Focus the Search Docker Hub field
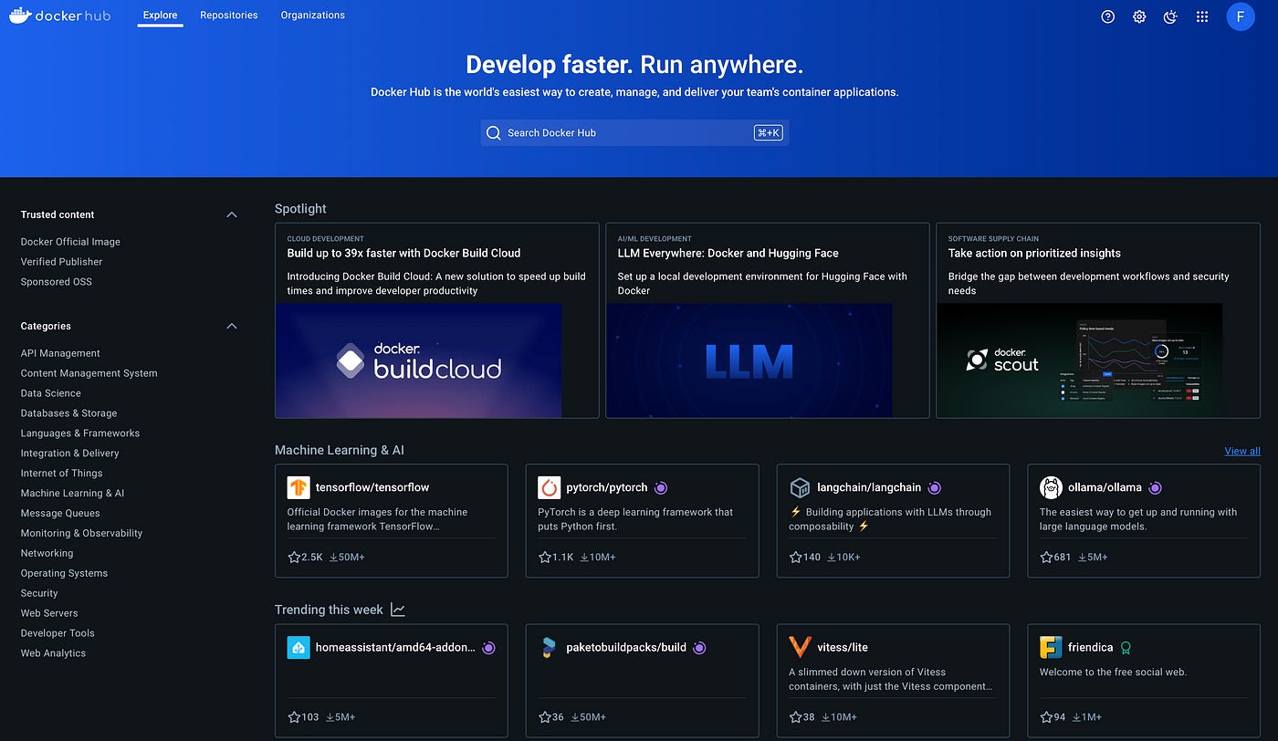Screen dimensions: 1278x741 pyautogui.click(x=634, y=133)
